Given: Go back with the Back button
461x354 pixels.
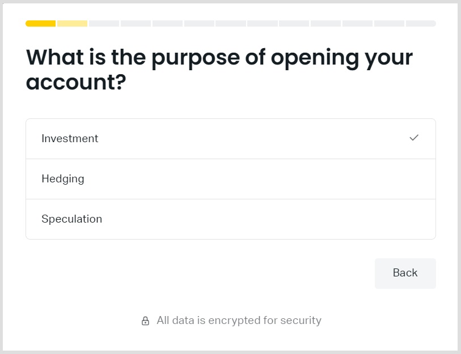Looking at the screenshot, I should click(405, 273).
